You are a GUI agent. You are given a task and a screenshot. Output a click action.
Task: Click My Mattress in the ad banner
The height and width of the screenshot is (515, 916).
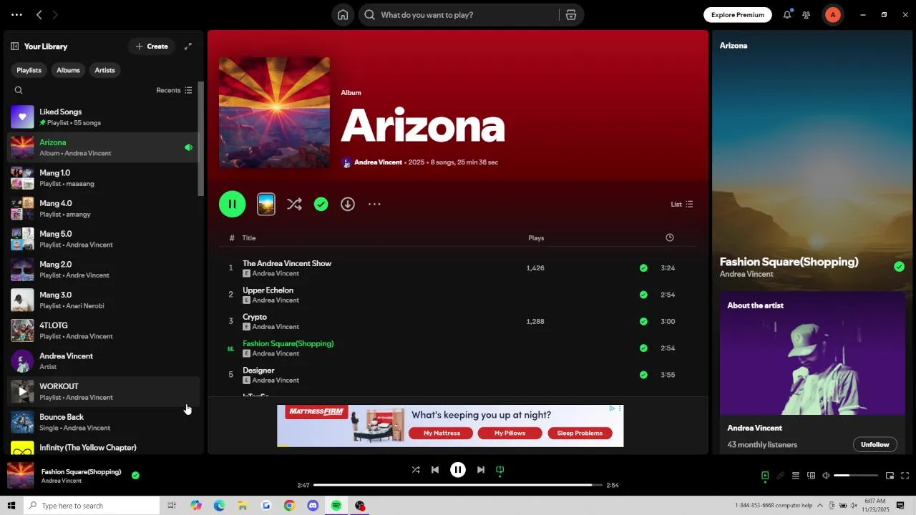point(442,433)
